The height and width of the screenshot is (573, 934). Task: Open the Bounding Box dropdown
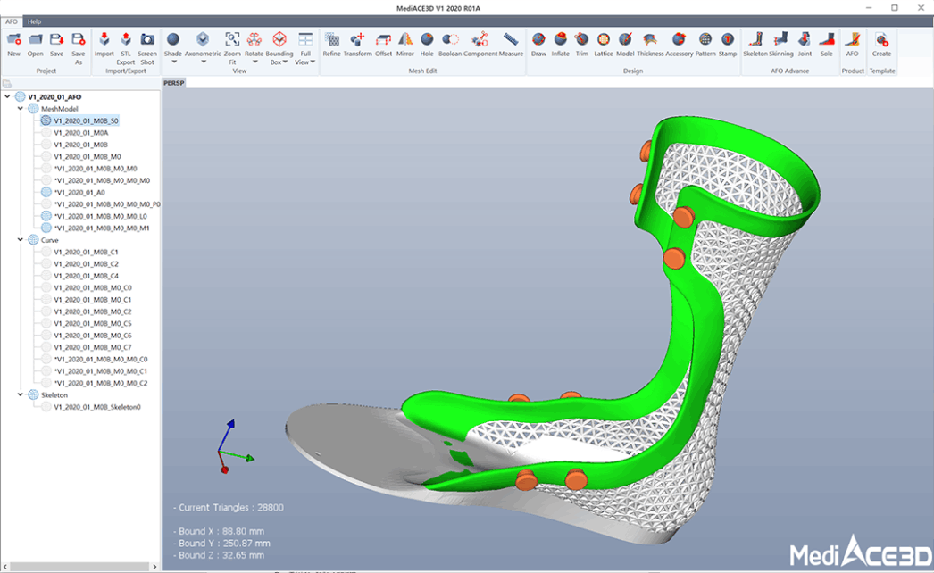pos(286,62)
